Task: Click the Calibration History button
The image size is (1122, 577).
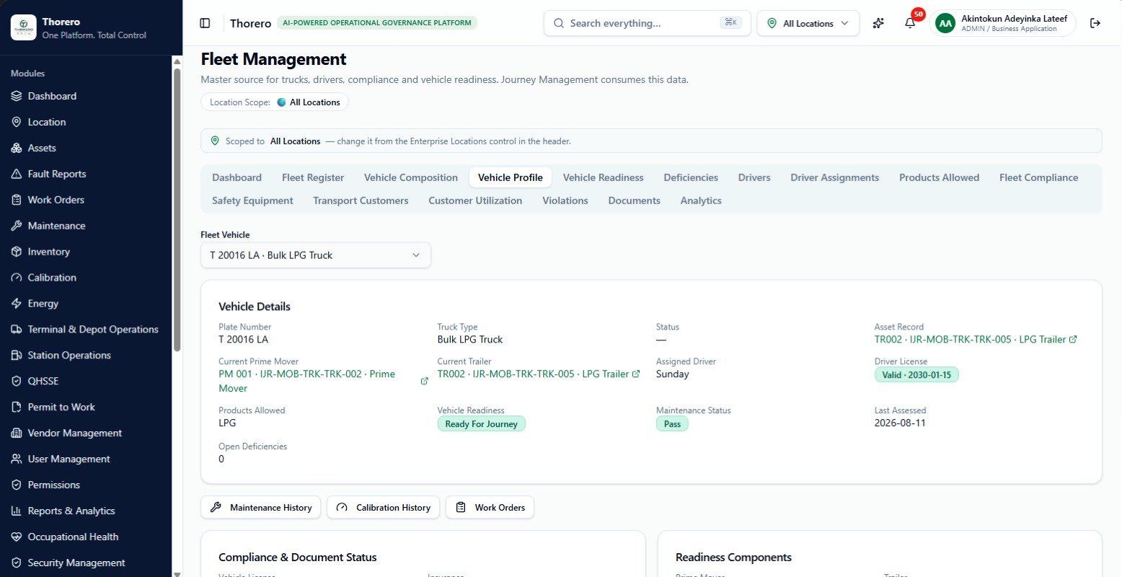Action: point(384,507)
